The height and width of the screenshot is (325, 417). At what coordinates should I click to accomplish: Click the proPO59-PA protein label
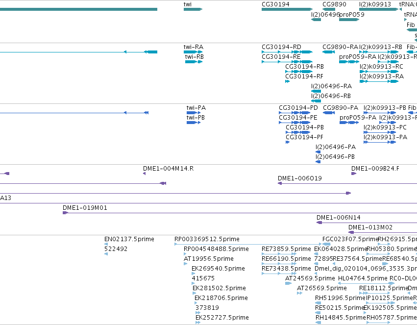point(358,118)
